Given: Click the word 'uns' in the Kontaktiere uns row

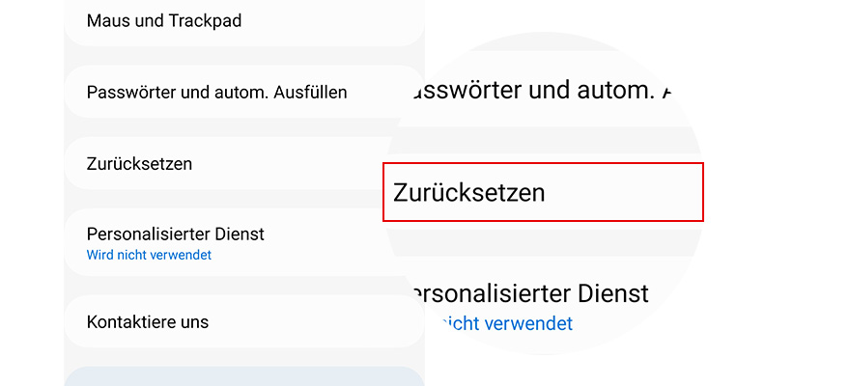Looking at the screenshot, I should pyautogui.click(x=193, y=321).
